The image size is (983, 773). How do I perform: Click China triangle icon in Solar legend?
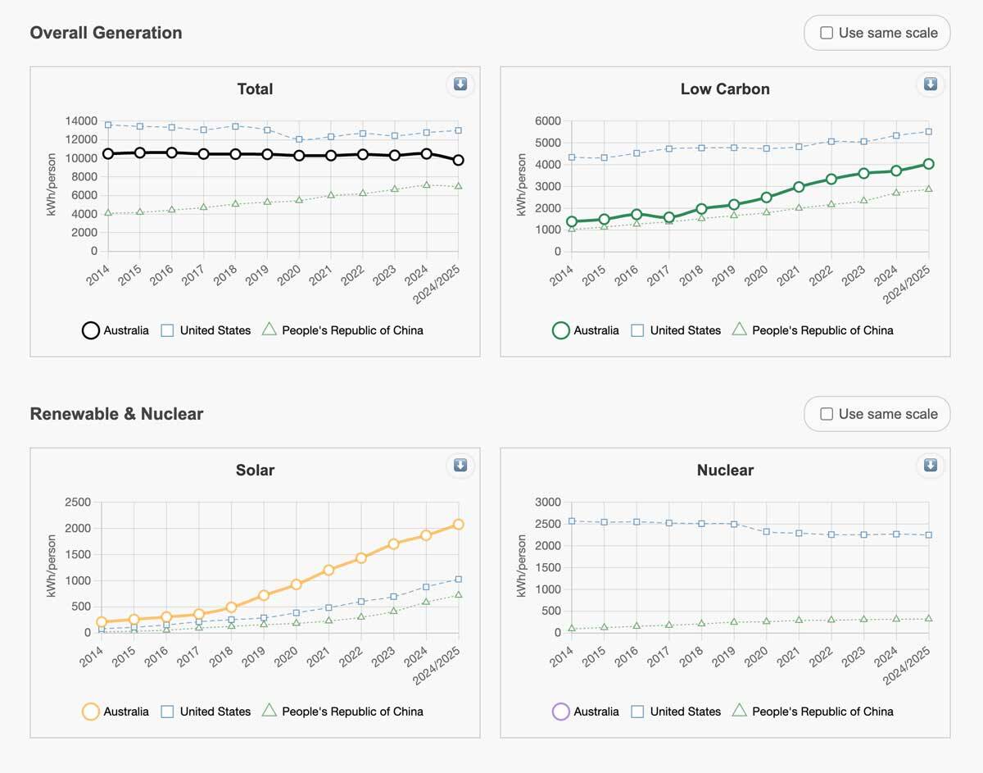(270, 711)
